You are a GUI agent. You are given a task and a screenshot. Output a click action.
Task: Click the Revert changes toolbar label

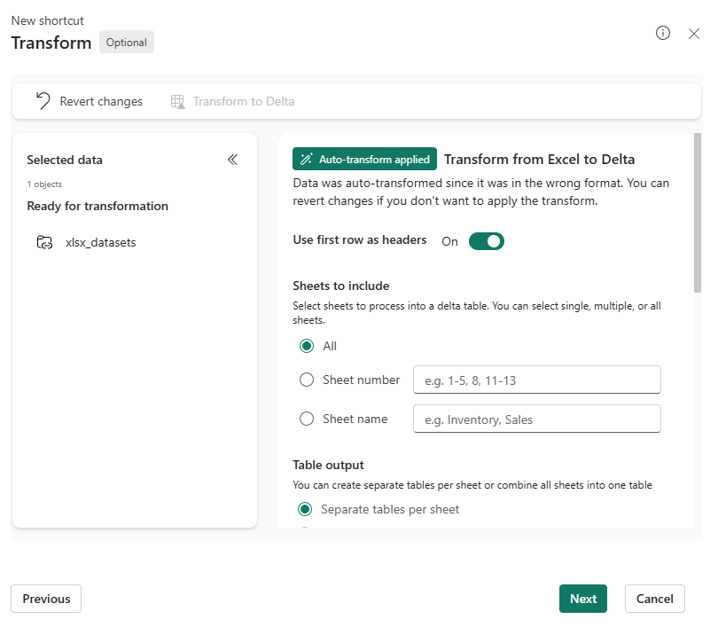101,101
